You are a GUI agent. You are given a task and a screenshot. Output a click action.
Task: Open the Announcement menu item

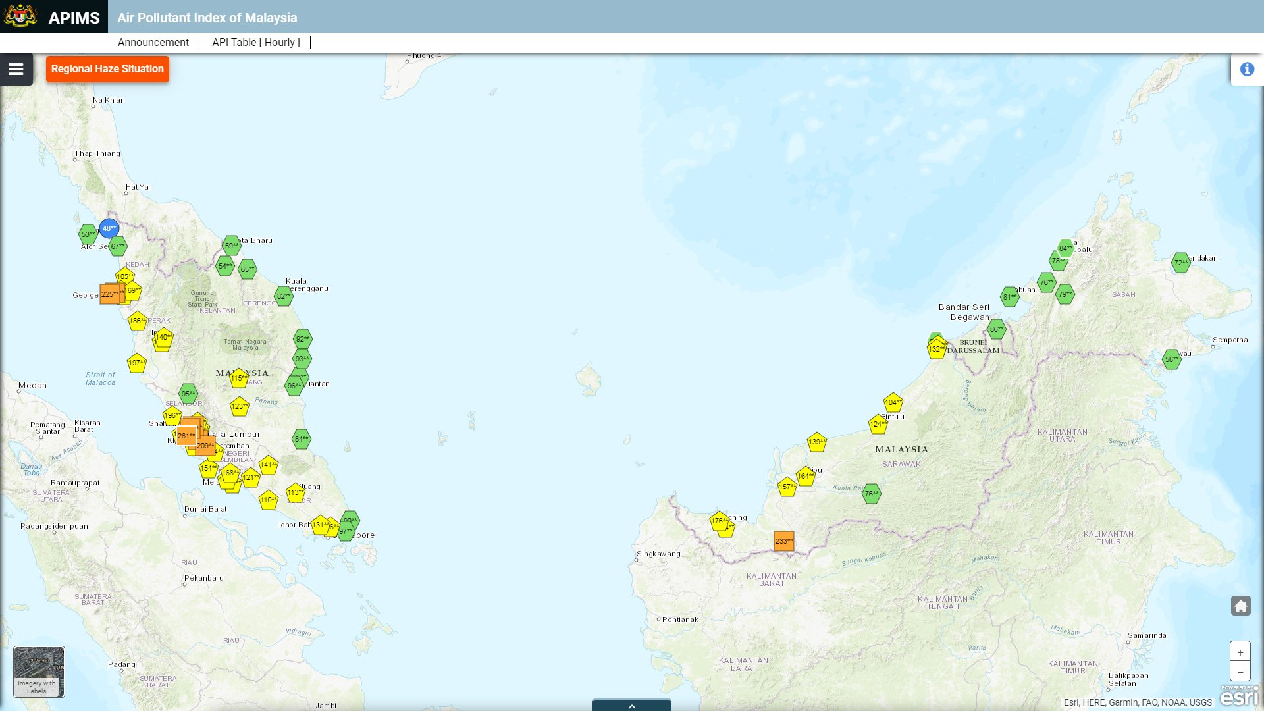point(153,42)
